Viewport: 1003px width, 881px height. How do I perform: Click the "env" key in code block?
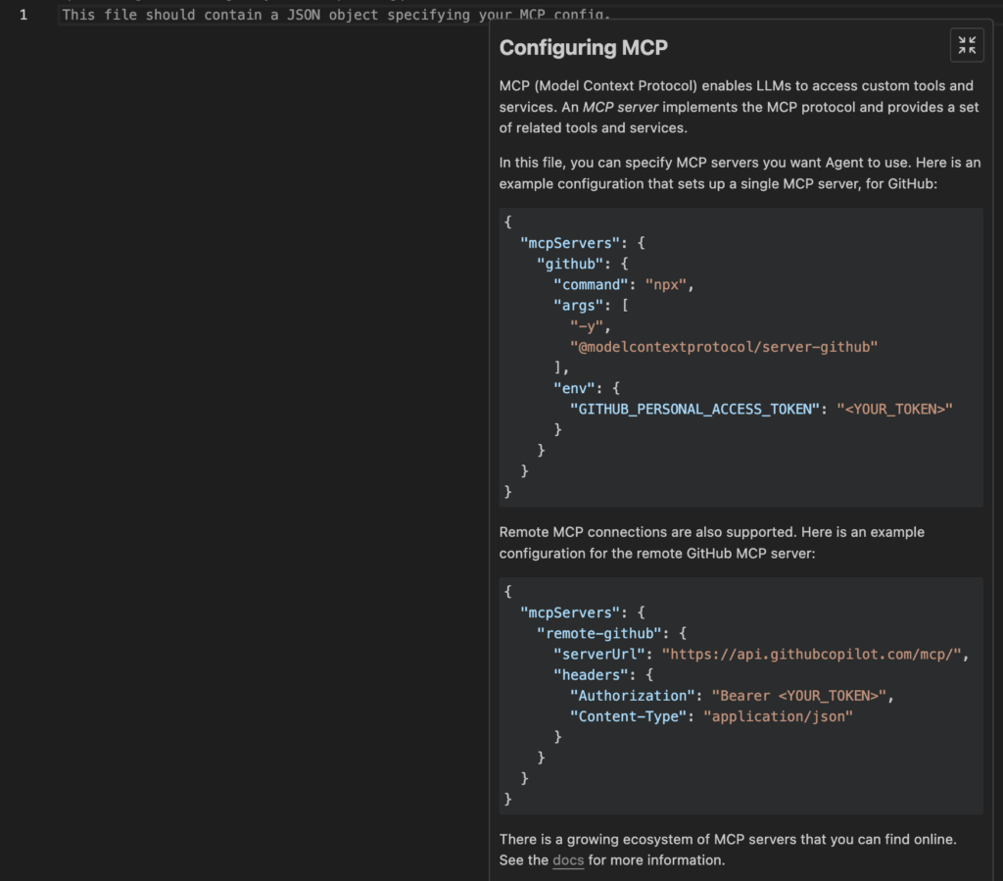pyautogui.click(x=573, y=388)
